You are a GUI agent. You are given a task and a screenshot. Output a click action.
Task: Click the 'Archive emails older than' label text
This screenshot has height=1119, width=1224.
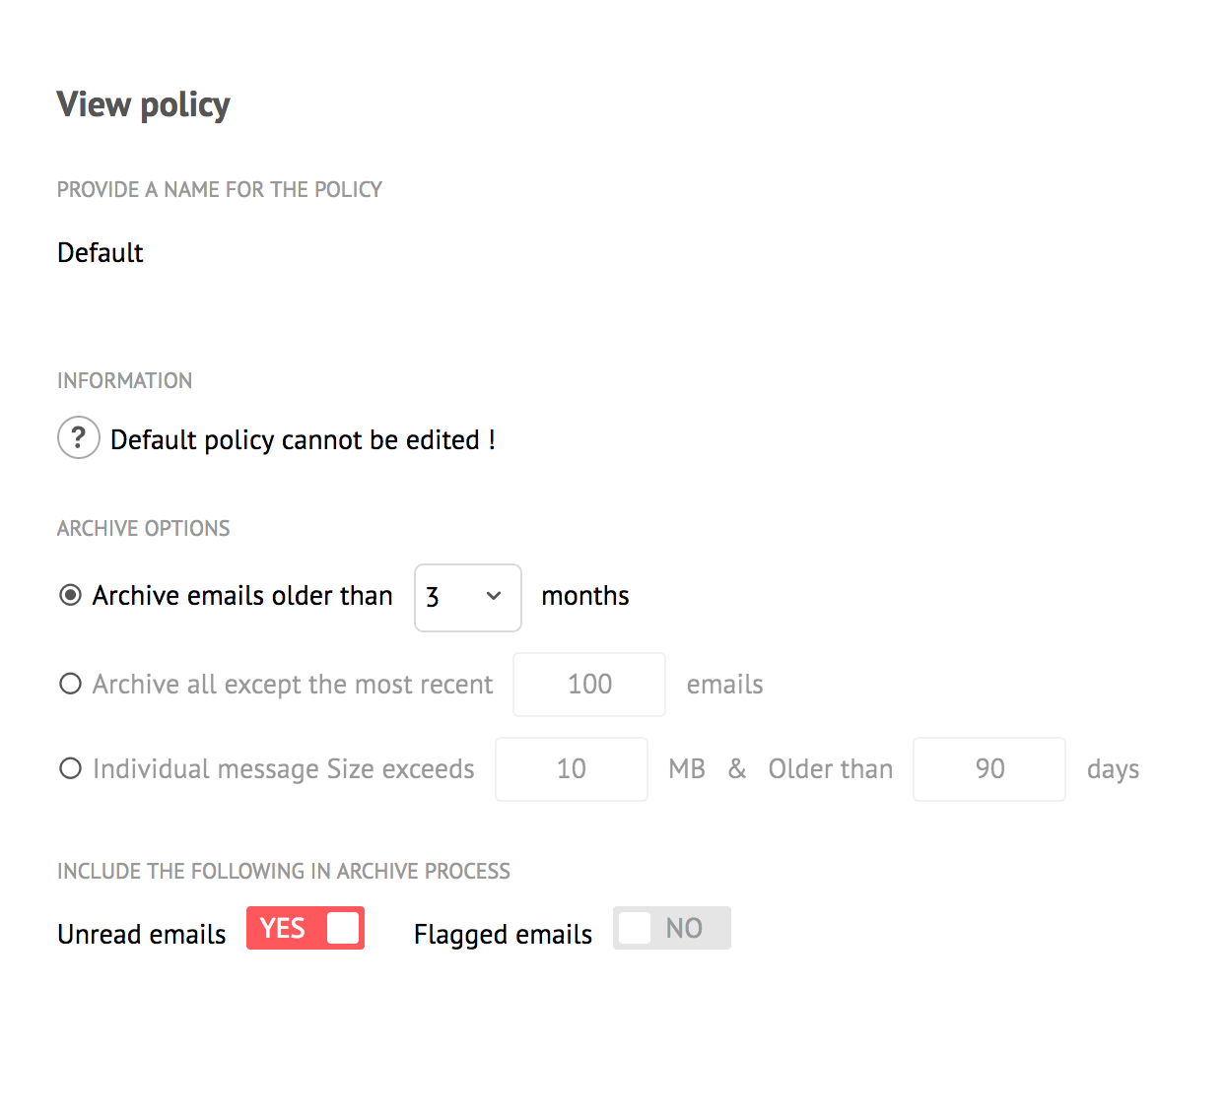pyautogui.click(x=242, y=596)
